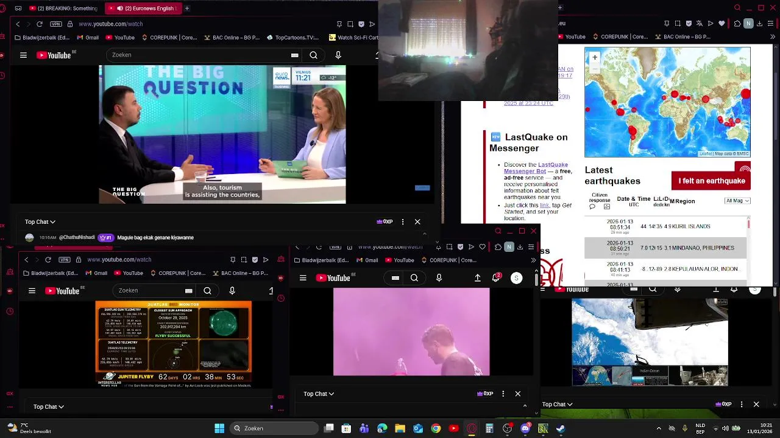Open a new tab in top-left browser
The image size is (780, 438).
(x=186, y=9)
